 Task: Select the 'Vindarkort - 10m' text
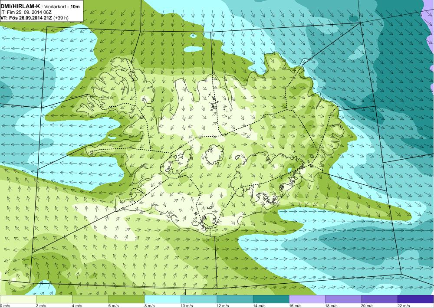coord(62,7)
